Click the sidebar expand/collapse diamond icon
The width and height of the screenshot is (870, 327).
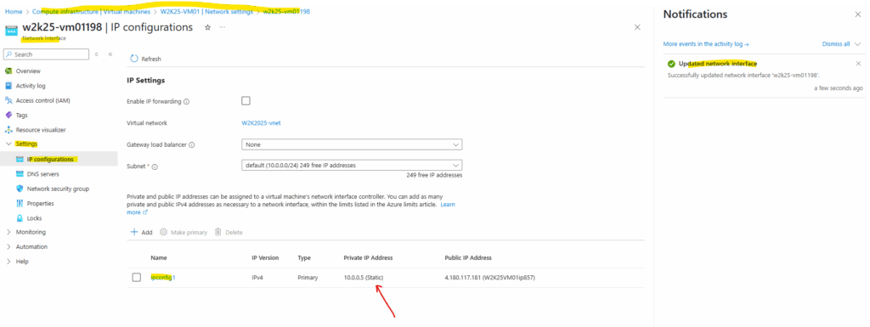click(x=97, y=54)
